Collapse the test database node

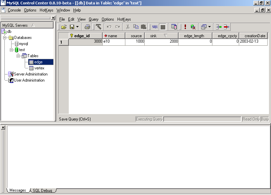pos(12,50)
